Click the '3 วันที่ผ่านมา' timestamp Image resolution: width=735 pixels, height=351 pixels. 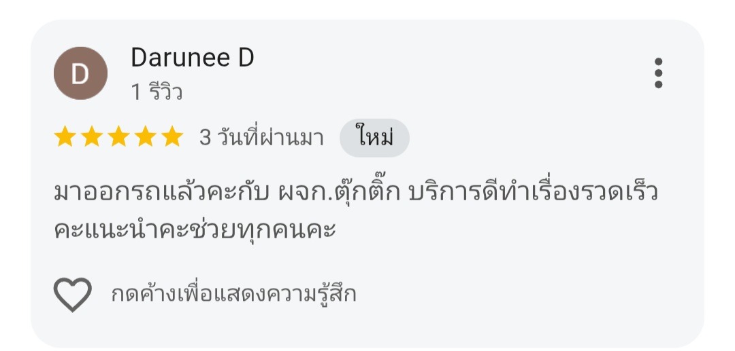(261, 138)
